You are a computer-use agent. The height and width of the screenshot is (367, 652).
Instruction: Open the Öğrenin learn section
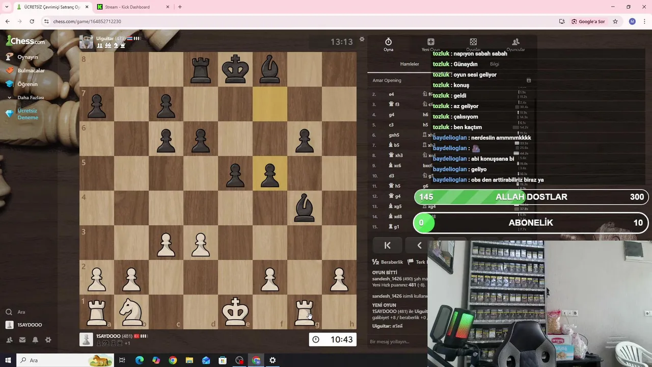(x=28, y=84)
